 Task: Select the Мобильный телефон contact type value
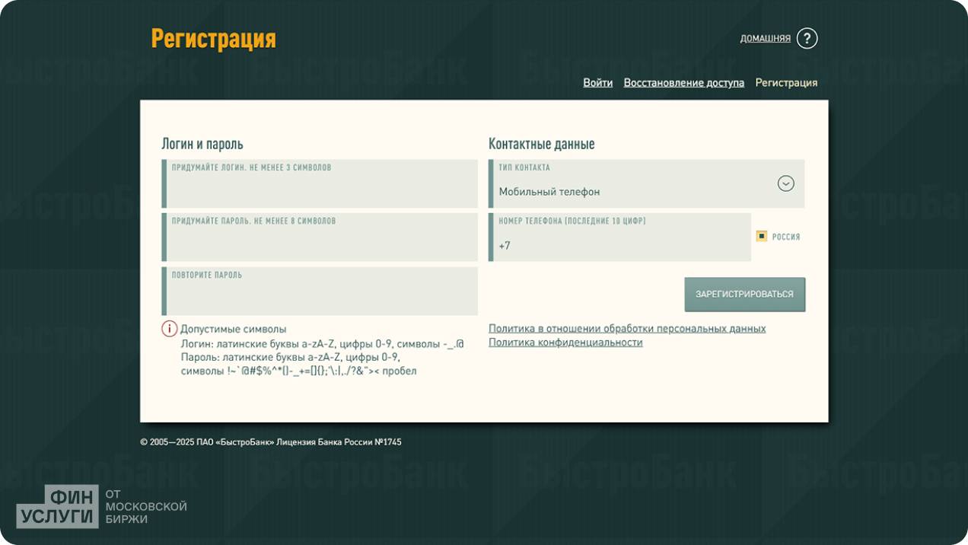coord(549,192)
